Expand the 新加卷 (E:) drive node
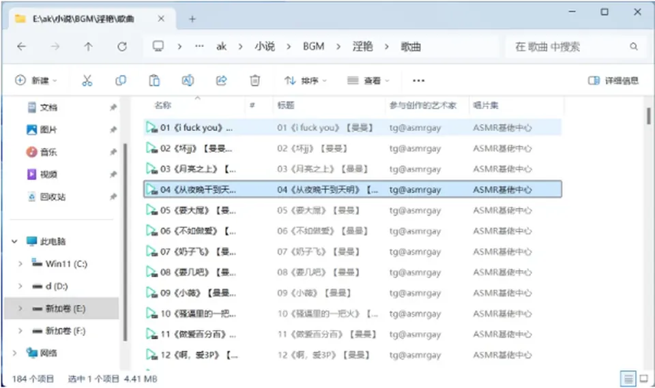This screenshot has width=655, height=388. (x=20, y=308)
